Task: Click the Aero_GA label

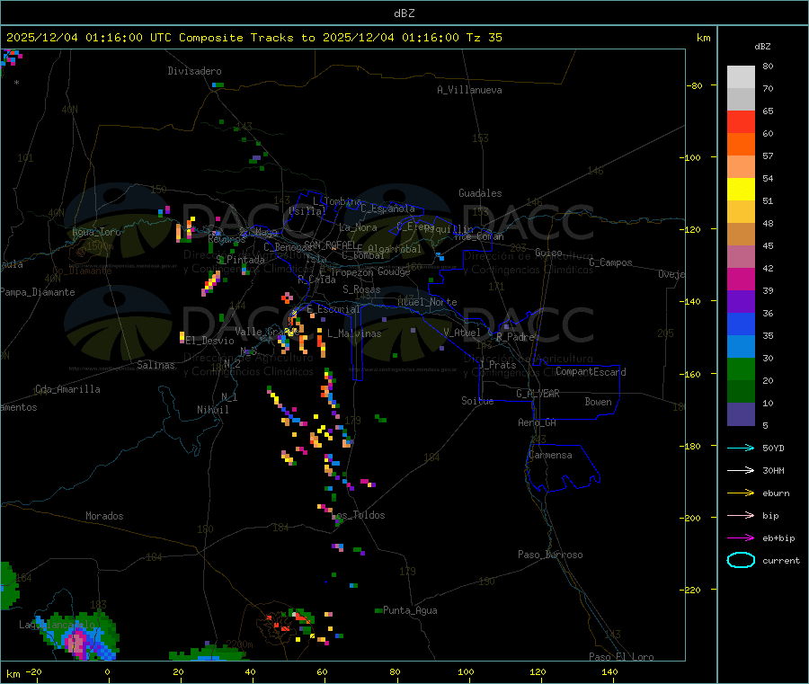Action: (x=538, y=422)
